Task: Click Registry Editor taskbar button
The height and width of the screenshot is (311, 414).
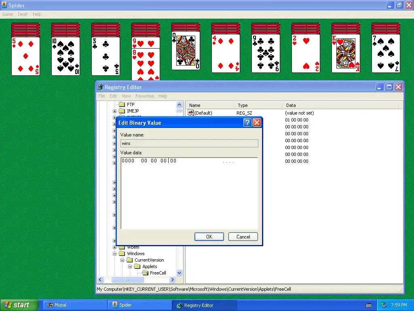Action: pyautogui.click(x=205, y=305)
